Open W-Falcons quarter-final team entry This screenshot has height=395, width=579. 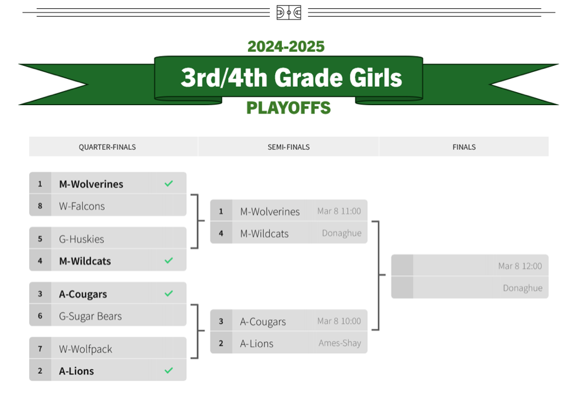tap(82, 206)
